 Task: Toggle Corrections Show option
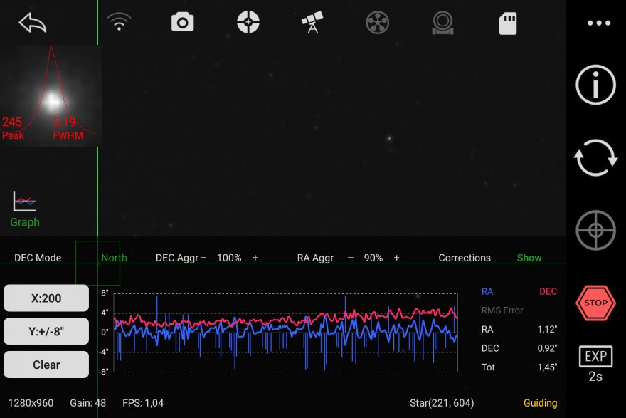coord(529,258)
